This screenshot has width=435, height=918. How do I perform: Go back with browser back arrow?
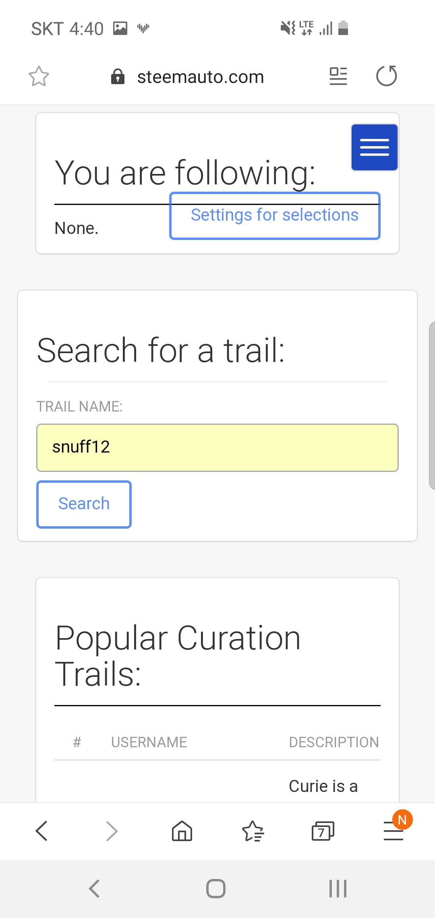click(41, 831)
